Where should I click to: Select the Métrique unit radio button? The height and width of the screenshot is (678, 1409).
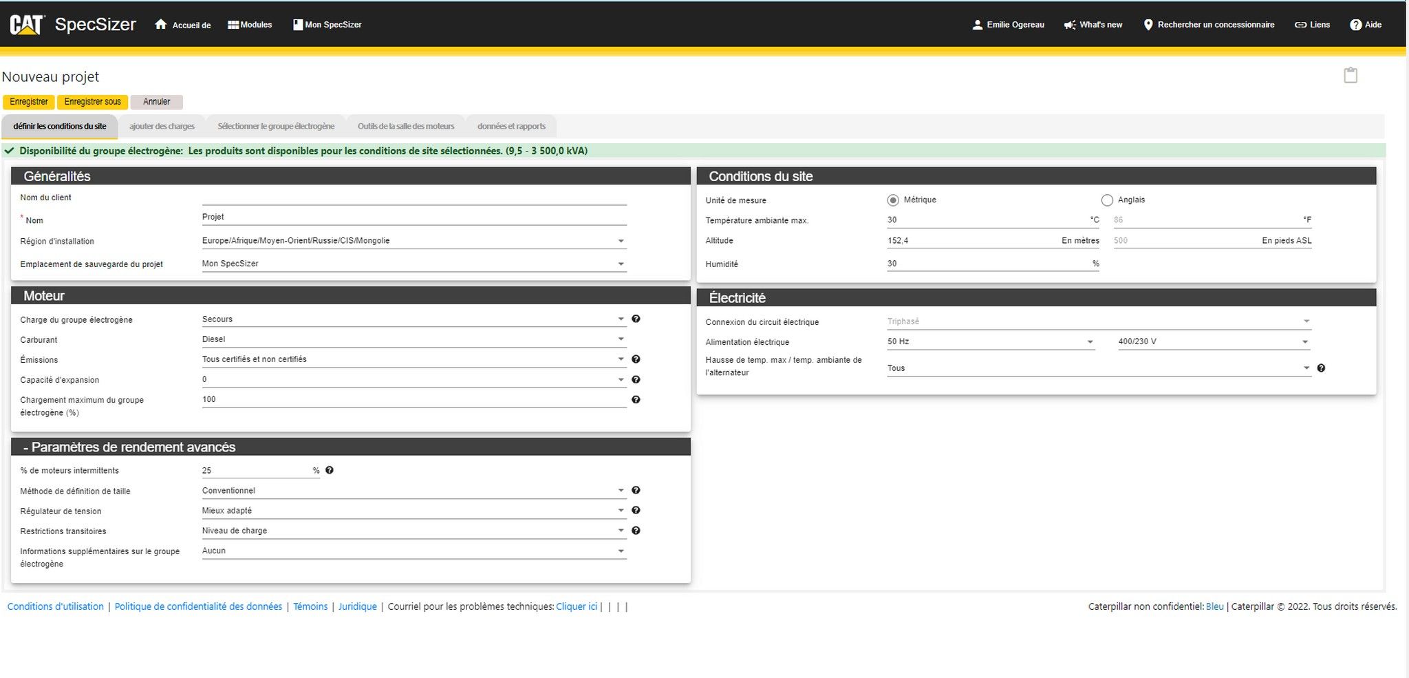(893, 200)
